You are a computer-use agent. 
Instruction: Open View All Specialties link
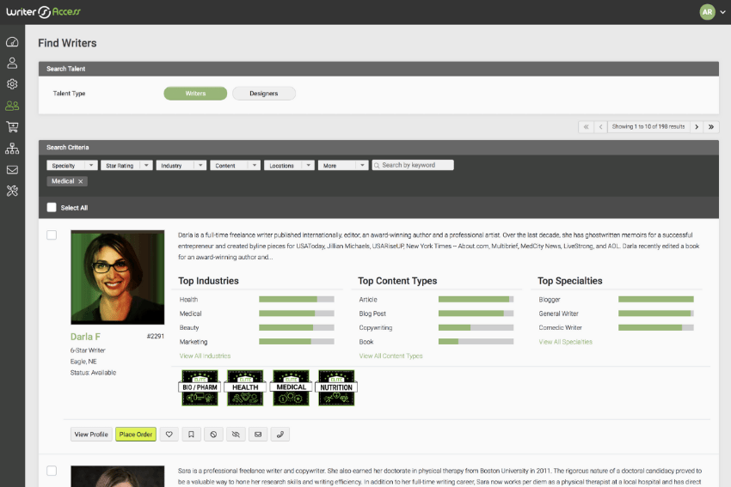566,342
